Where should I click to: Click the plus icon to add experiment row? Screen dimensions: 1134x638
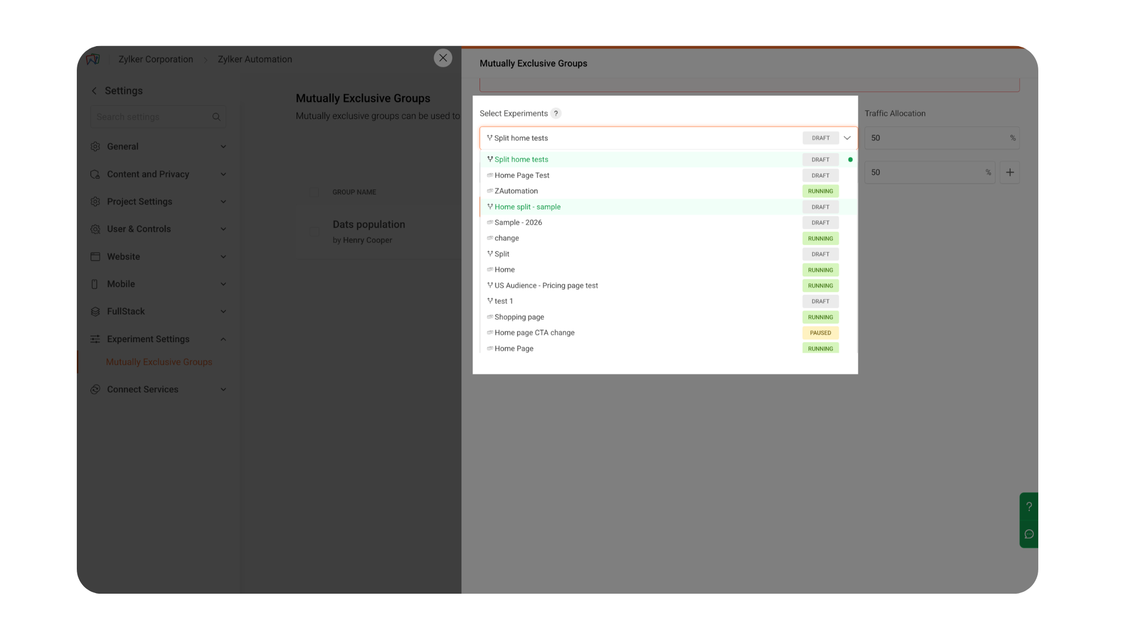click(1009, 172)
